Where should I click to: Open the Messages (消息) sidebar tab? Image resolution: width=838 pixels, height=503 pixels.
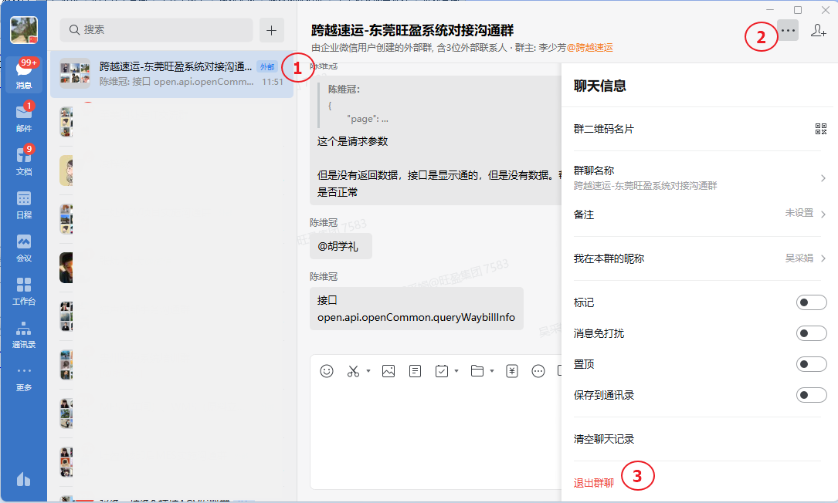23,73
